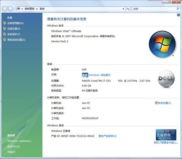Screen dimensions: 182x159
Task: Go forward with the Forward navigation button
Action: pyautogui.click(x=11, y=9)
